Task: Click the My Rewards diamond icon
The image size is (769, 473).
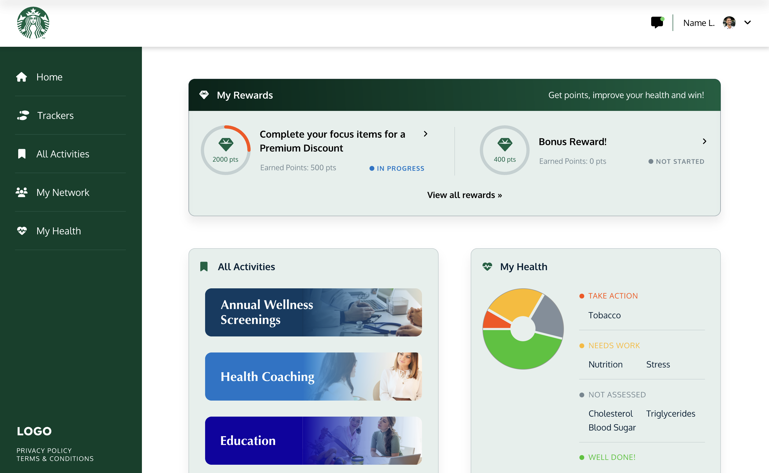Action: coord(204,95)
